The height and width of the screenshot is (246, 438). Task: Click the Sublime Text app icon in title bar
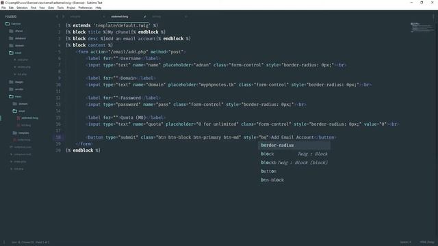3,3
